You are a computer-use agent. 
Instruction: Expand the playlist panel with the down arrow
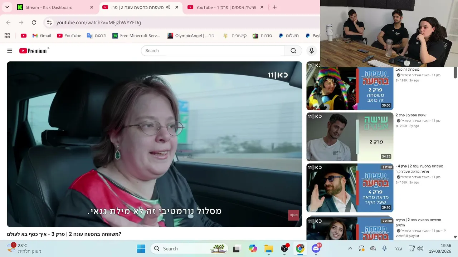coord(455,237)
